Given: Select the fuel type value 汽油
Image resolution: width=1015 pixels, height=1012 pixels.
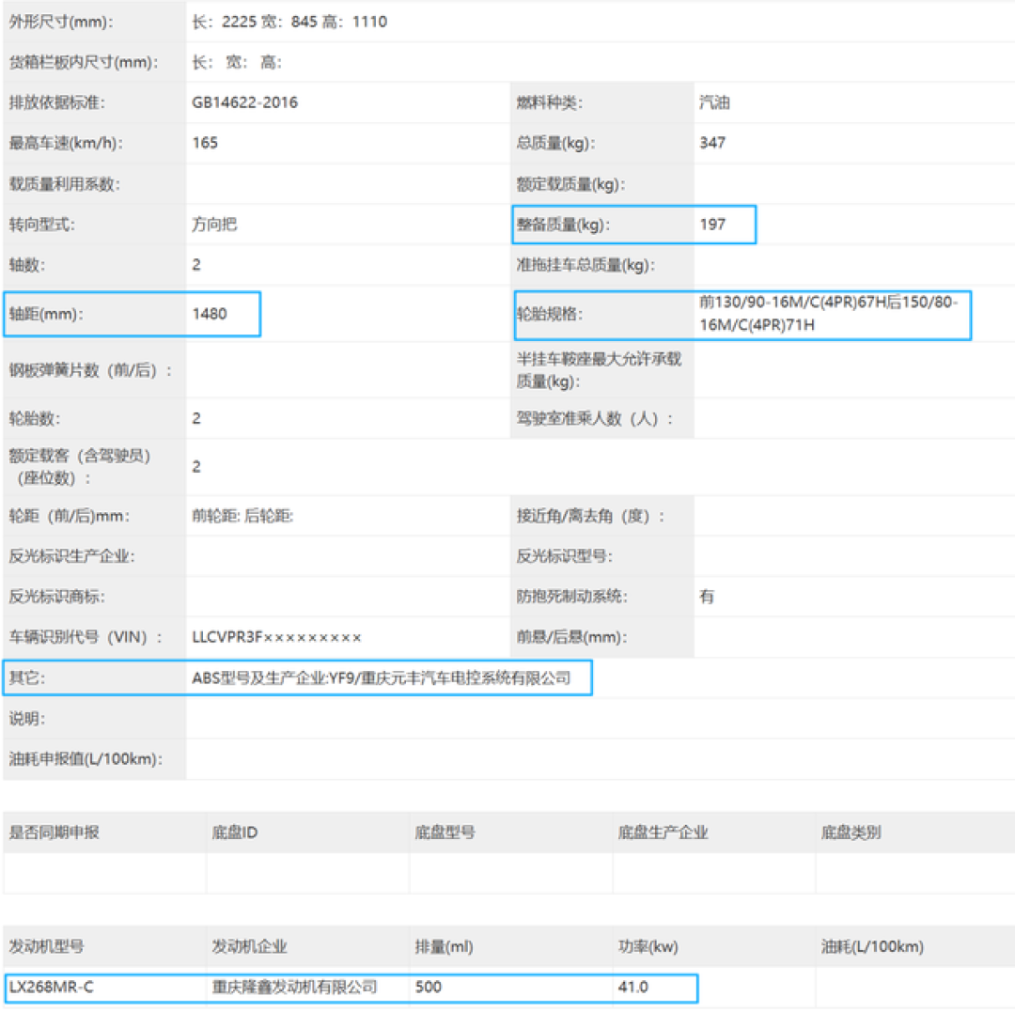Looking at the screenshot, I should coord(714,102).
